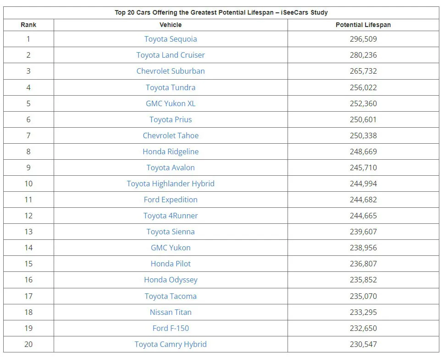
Task: Click the Toyota Land Cruiser link
Action: 171,55
